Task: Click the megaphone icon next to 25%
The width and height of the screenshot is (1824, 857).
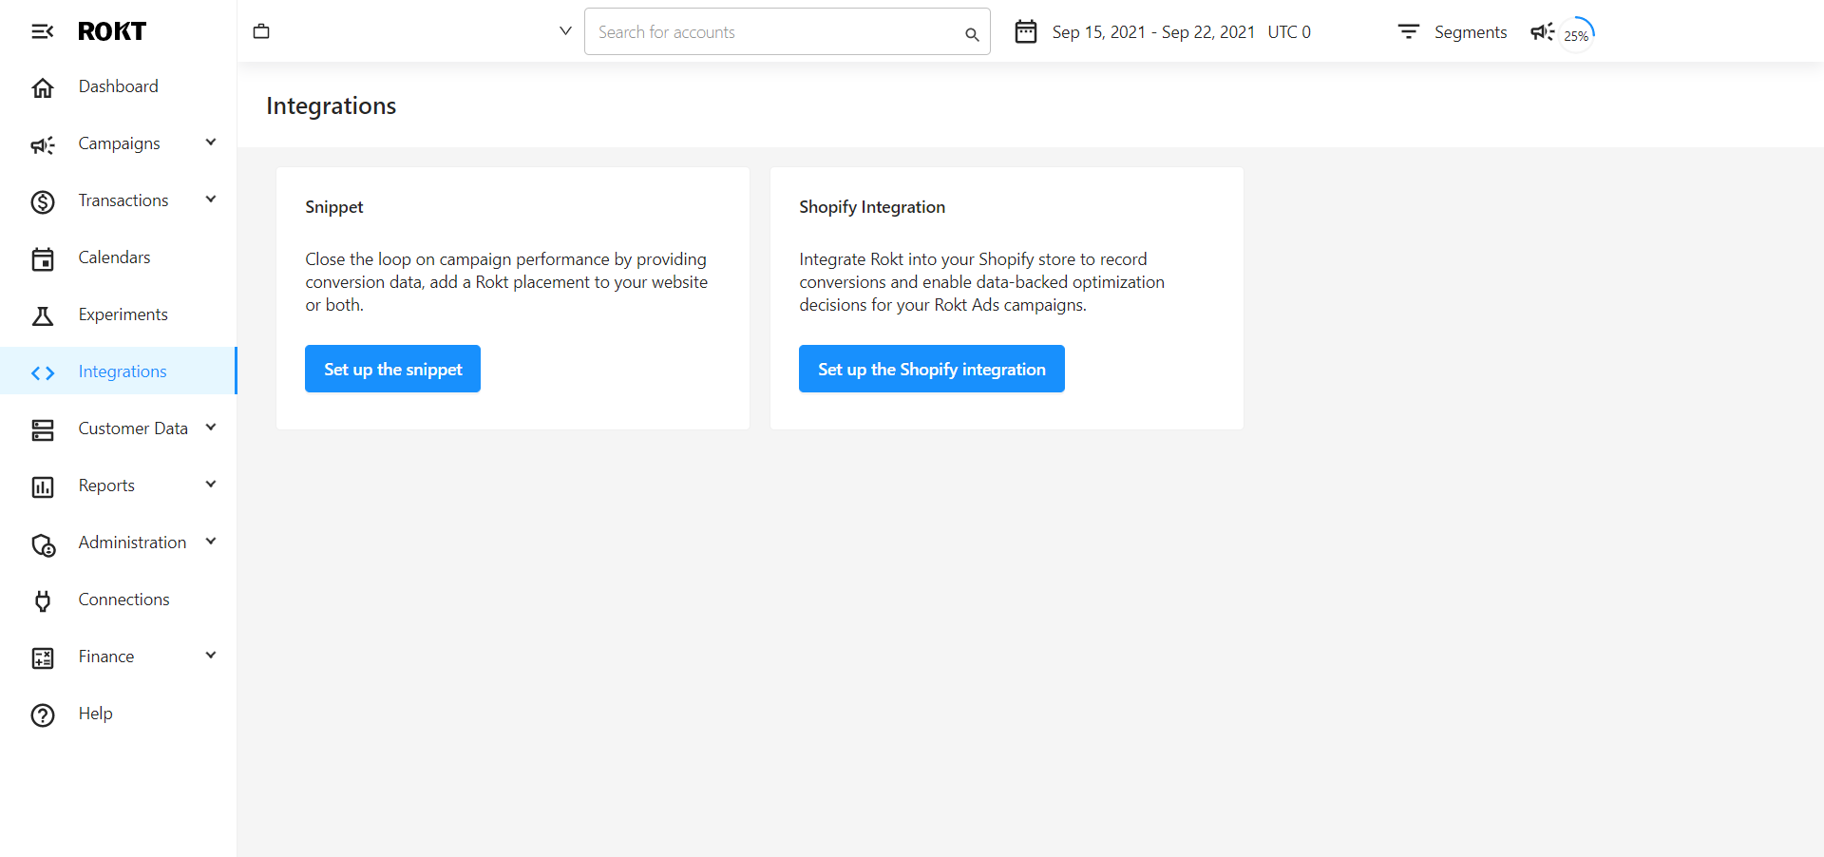Action: (x=1542, y=32)
